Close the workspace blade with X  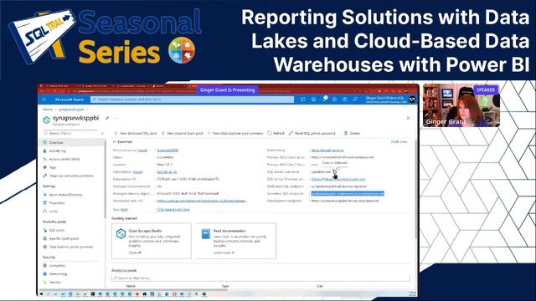pos(408,118)
